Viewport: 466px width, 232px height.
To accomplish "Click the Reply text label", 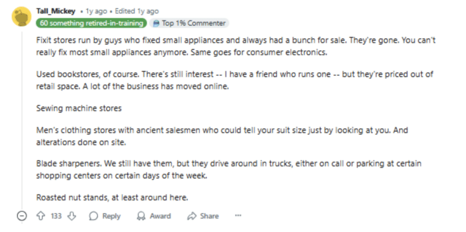I will (111, 216).
